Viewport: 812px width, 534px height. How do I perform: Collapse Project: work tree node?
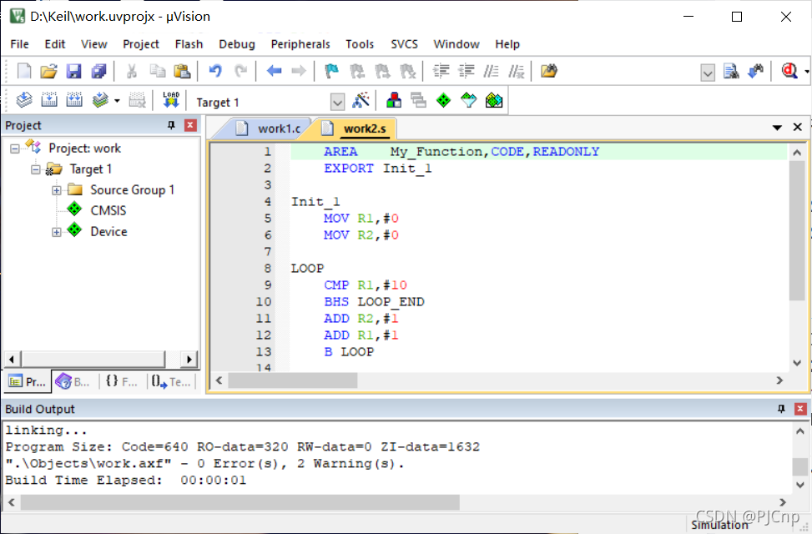15,149
